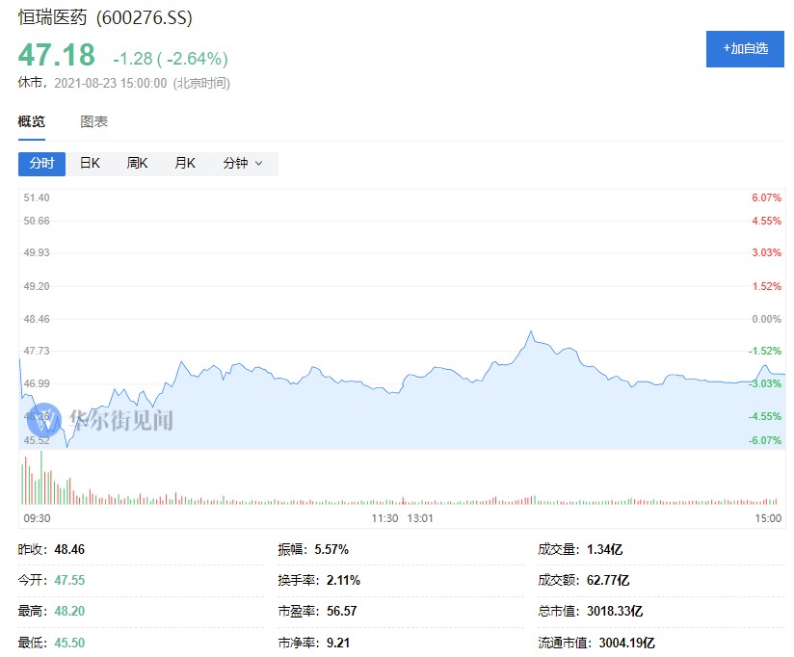The image size is (794, 657).
Task: Click the 市盈率 value 56.57
Action: click(x=342, y=612)
